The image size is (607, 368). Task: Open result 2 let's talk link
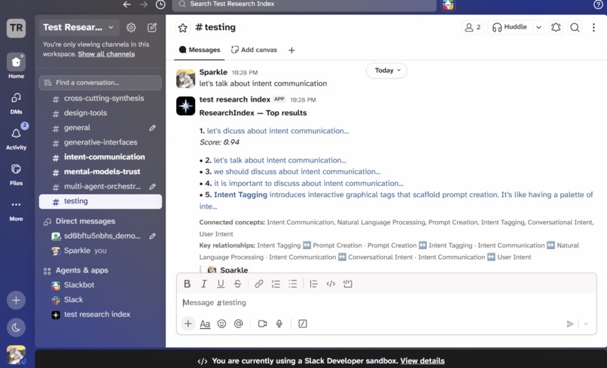(x=280, y=160)
